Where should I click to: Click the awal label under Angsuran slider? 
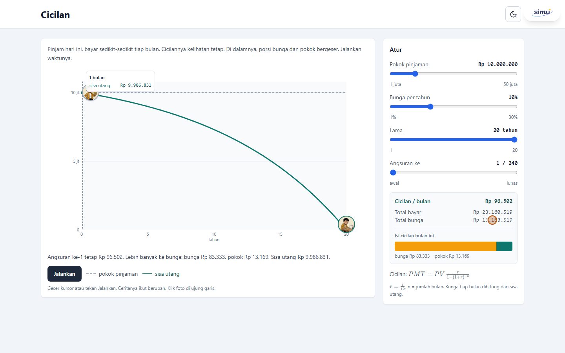point(394,183)
